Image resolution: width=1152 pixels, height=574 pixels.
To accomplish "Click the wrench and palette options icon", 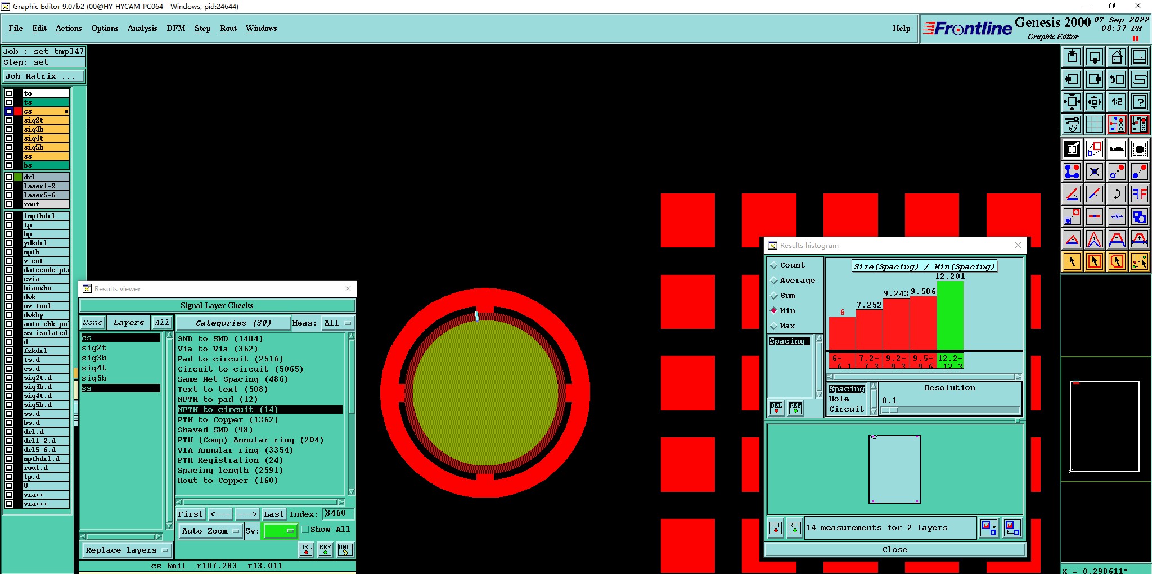I will (1072, 124).
